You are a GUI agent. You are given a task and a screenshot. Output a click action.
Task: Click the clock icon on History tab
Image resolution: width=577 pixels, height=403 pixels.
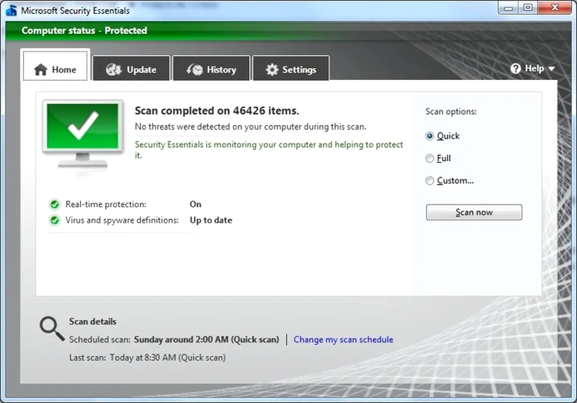[194, 70]
